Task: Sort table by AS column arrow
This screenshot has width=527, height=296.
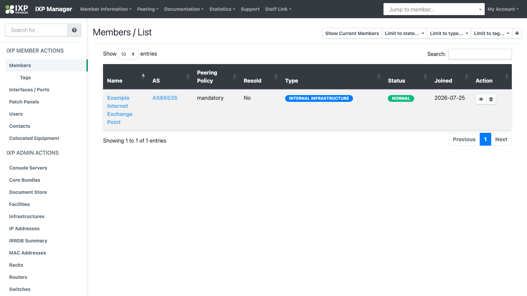Action: pyautogui.click(x=188, y=77)
